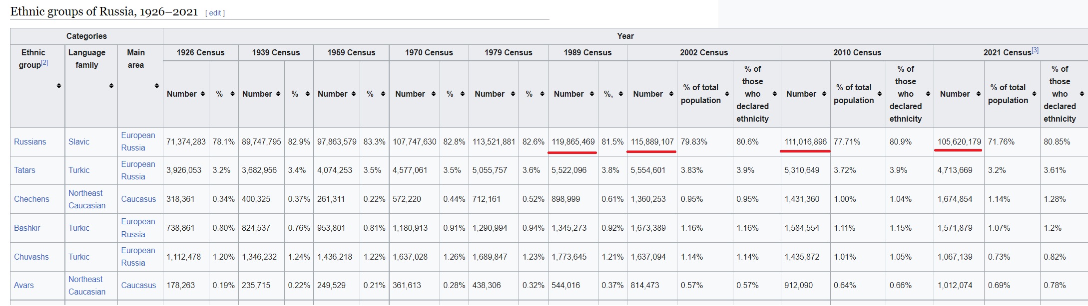Open footnote 2 next to Ethnic group

pyautogui.click(x=44, y=63)
